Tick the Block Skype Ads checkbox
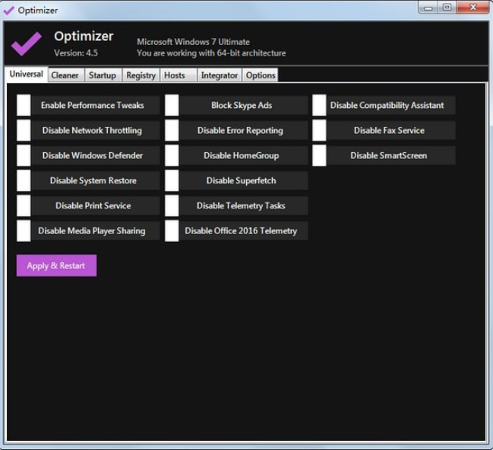Image resolution: width=493 pixels, height=450 pixels. click(172, 105)
